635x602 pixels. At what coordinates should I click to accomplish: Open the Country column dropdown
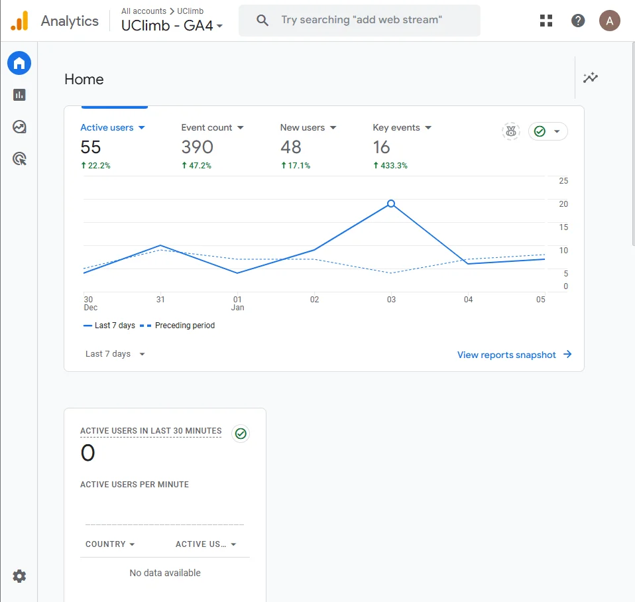[110, 544]
